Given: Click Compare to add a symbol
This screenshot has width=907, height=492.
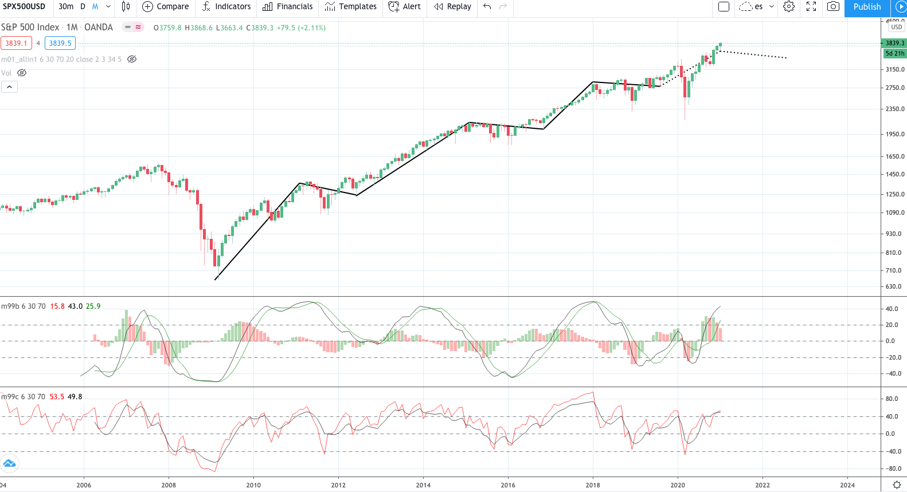Looking at the screenshot, I should (166, 7).
